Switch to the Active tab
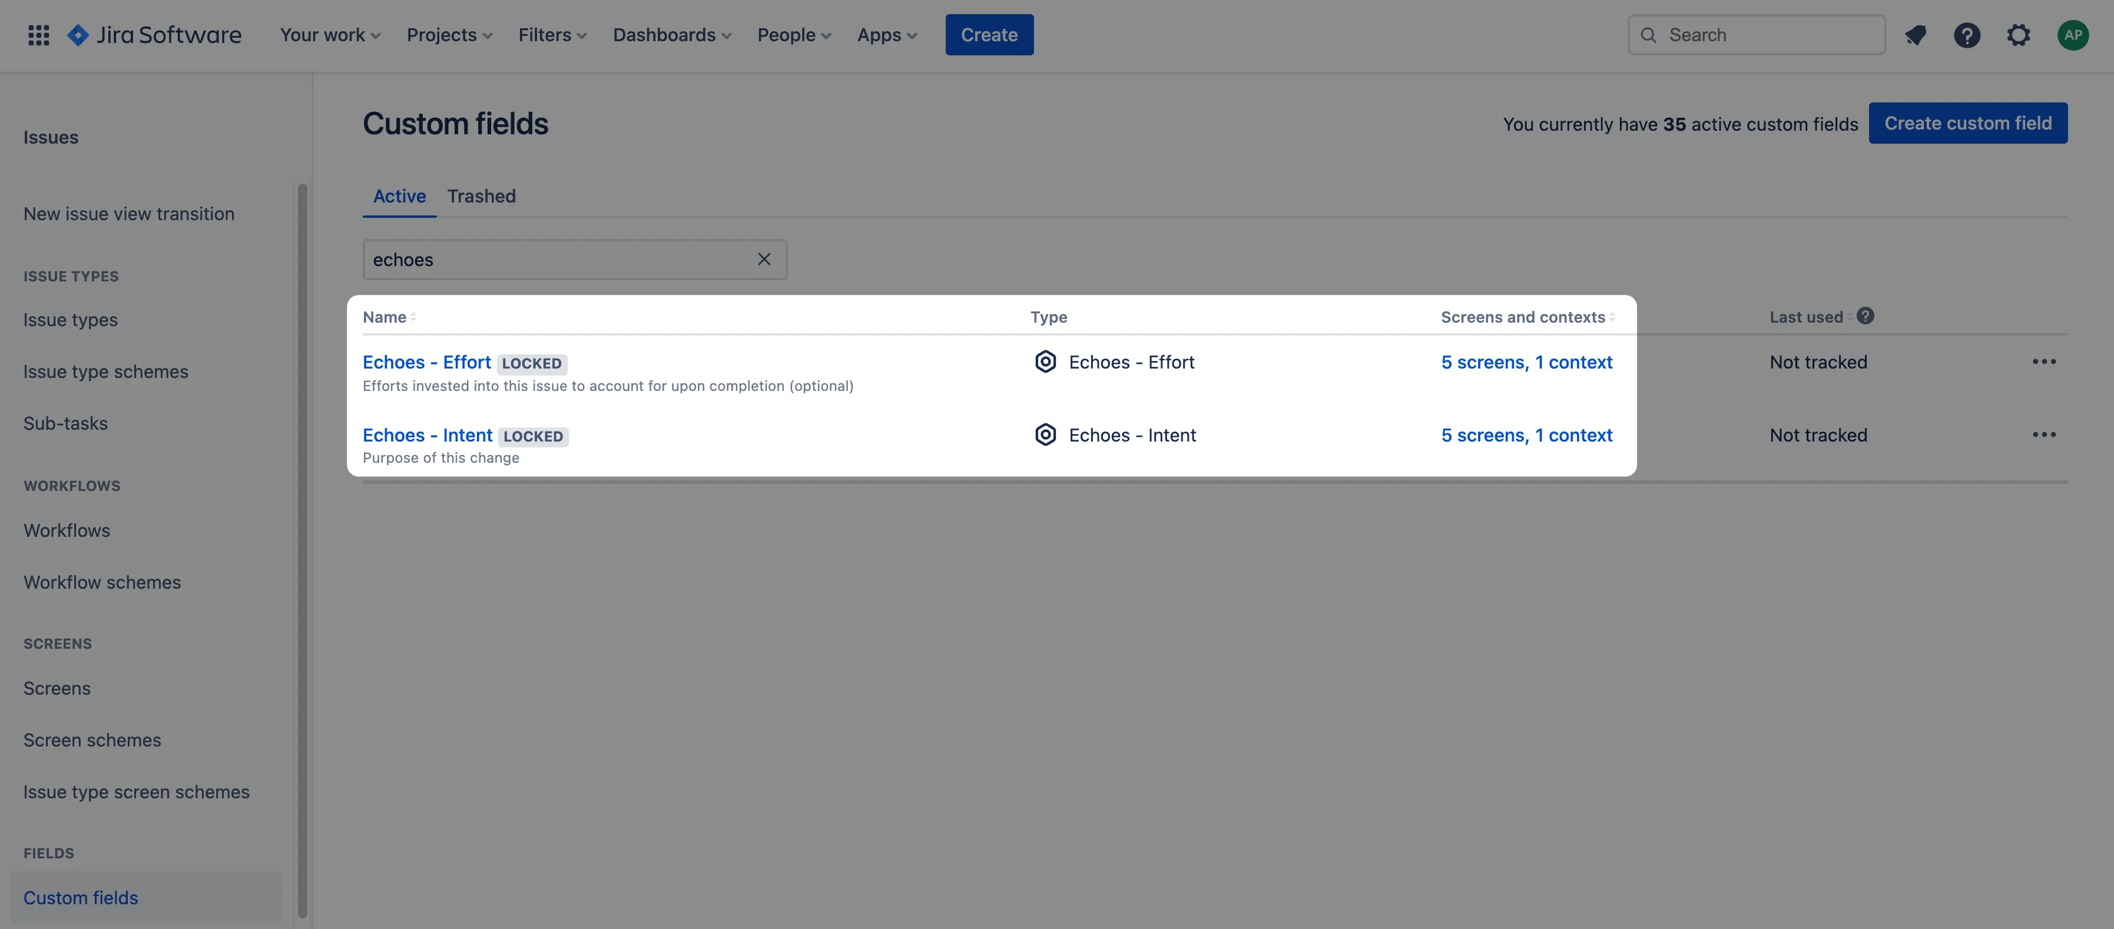Image resolution: width=2114 pixels, height=929 pixels. tap(399, 196)
